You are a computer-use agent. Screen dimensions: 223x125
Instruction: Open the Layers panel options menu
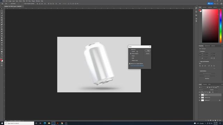(x=222, y=84)
